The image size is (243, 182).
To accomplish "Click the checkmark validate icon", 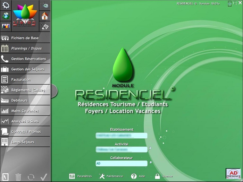I will [43, 177].
